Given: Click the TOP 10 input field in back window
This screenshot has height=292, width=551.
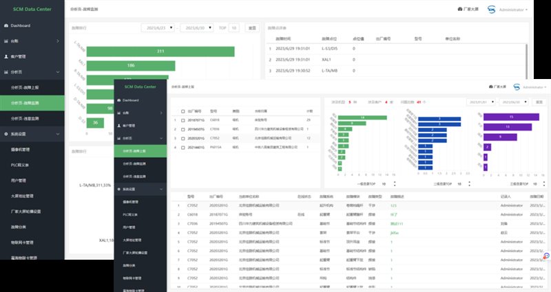Looking at the screenshot, I should point(234,27).
